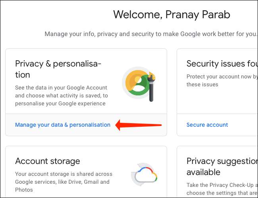Click the word Welcome in the page title
Viewport: 258px width, 198px height.
(139, 15)
